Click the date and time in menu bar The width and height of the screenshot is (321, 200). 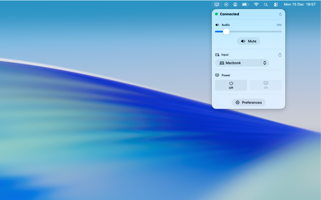coord(300,4)
